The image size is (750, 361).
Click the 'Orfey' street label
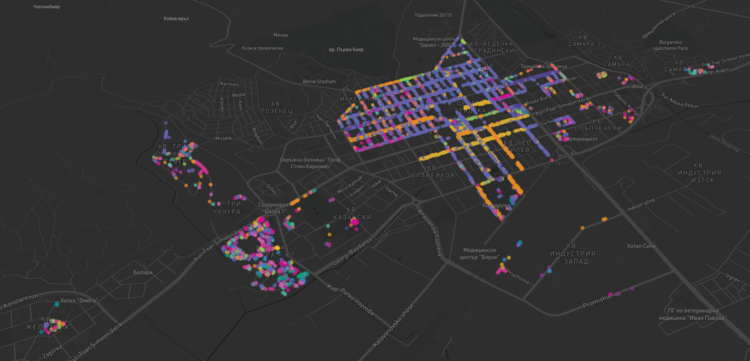271,189
